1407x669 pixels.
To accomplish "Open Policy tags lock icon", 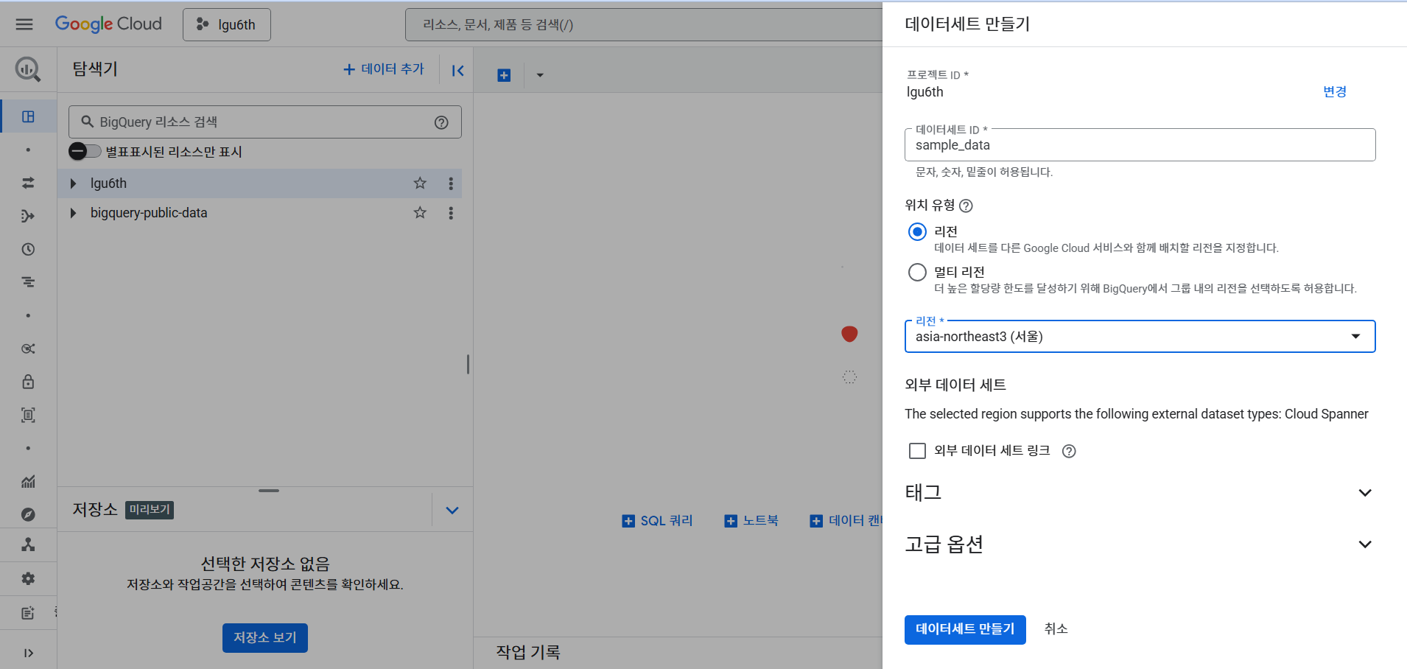I will click(x=28, y=382).
